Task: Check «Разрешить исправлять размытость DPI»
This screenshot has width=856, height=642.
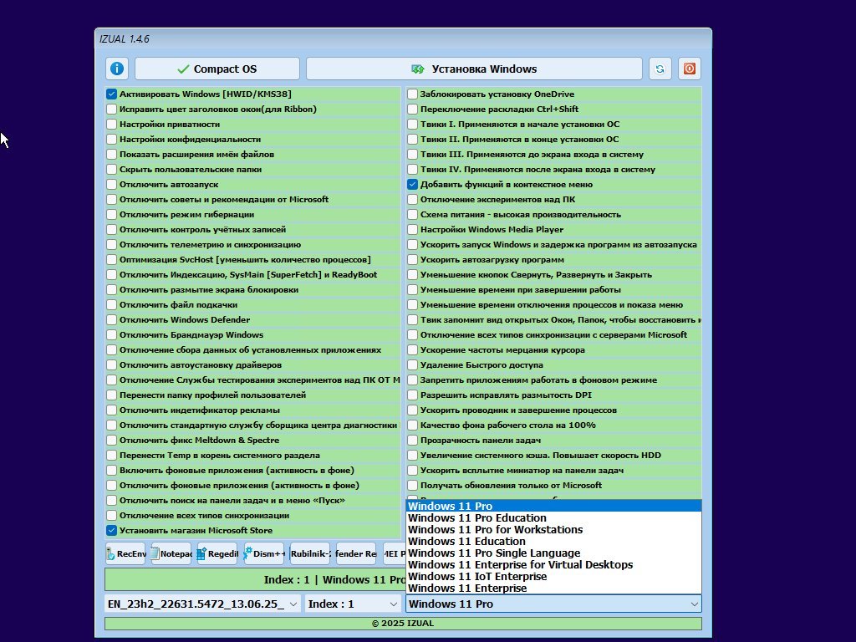Action: tap(412, 395)
